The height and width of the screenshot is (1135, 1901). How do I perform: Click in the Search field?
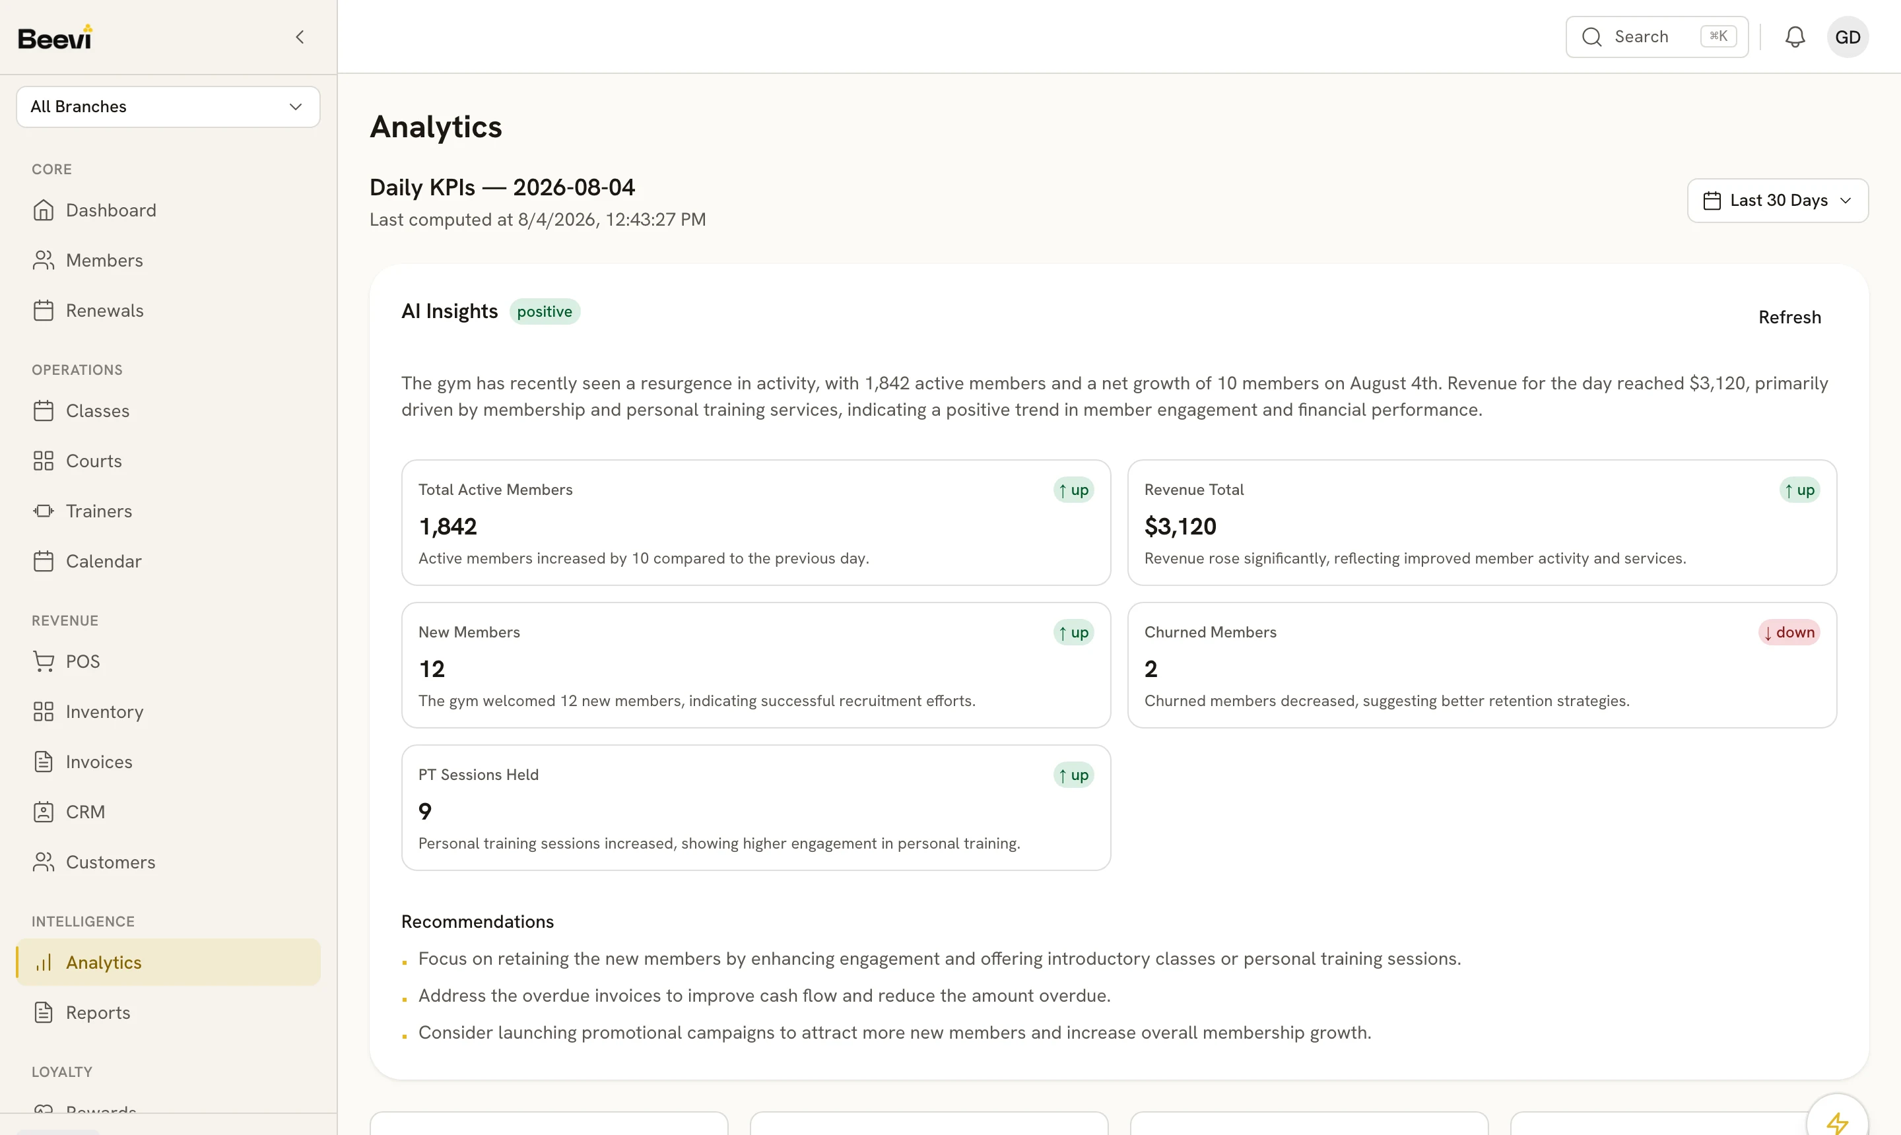[x=1656, y=37]
